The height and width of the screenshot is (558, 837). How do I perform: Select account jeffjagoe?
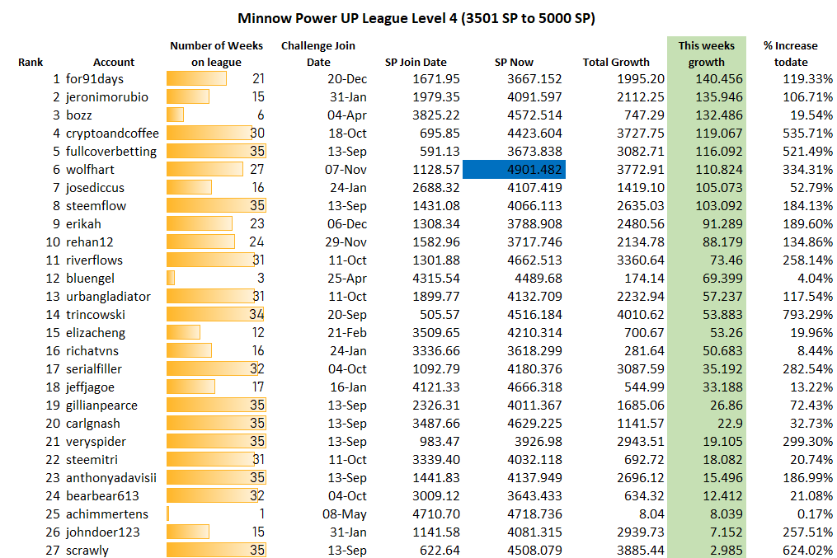coord(90,387)
